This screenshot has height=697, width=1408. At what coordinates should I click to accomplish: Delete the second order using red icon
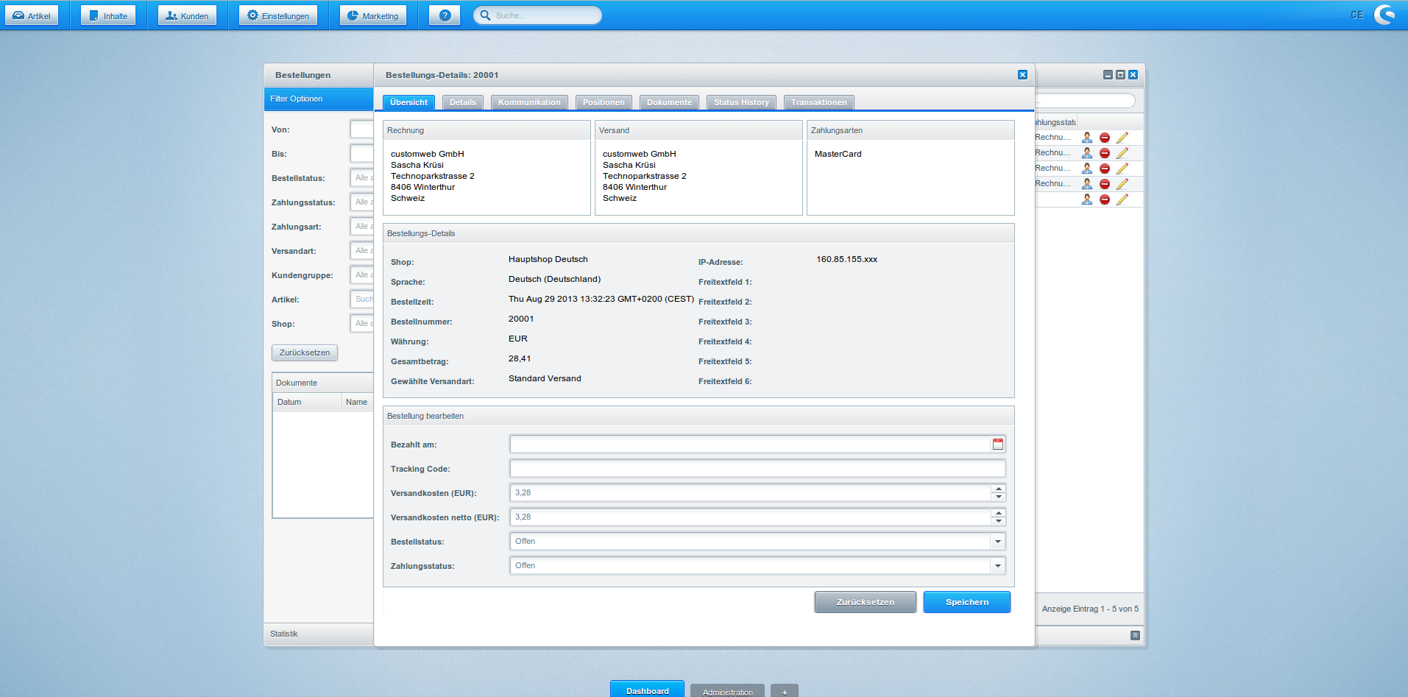click(x=1104, y=153)
